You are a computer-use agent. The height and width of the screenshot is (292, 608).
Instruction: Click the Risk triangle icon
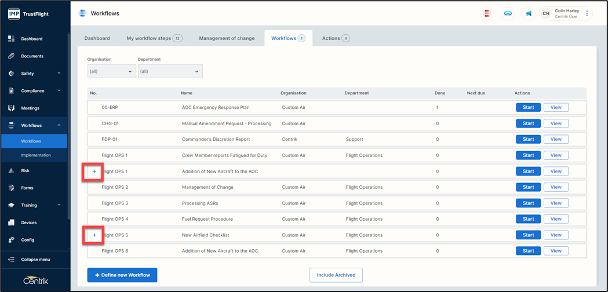[11, 171]
